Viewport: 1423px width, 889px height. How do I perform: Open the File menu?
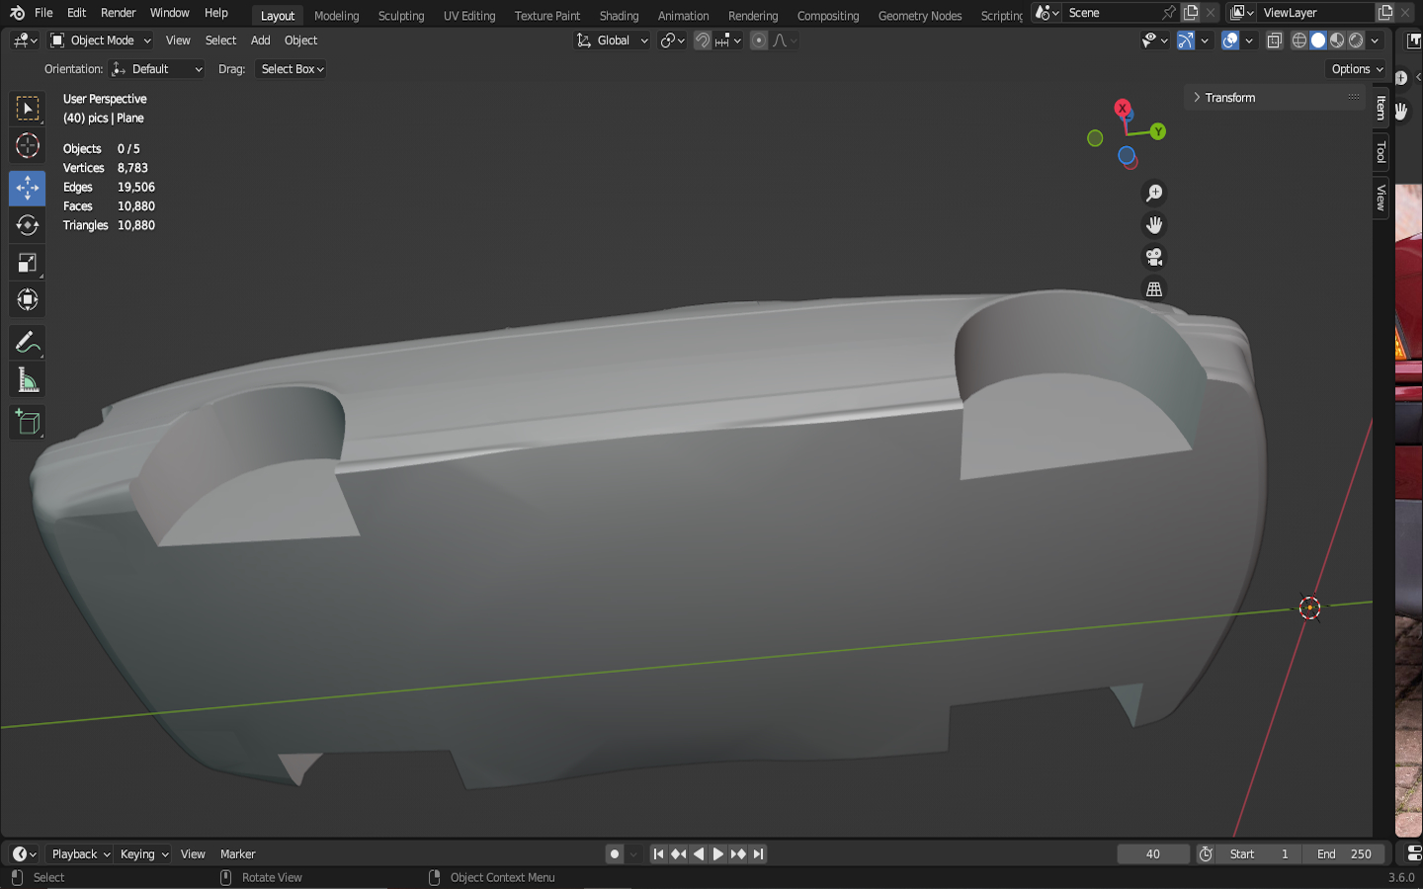click(43, 13)
